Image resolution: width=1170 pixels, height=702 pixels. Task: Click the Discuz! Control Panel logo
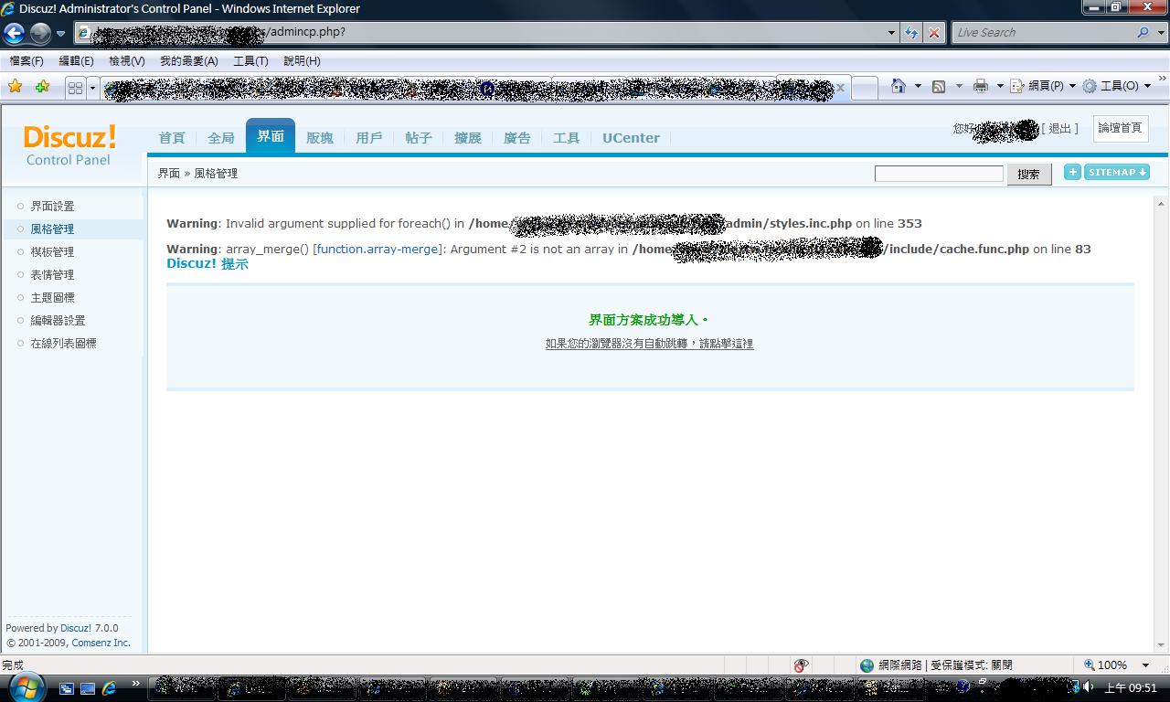click(x=69, y=146)
